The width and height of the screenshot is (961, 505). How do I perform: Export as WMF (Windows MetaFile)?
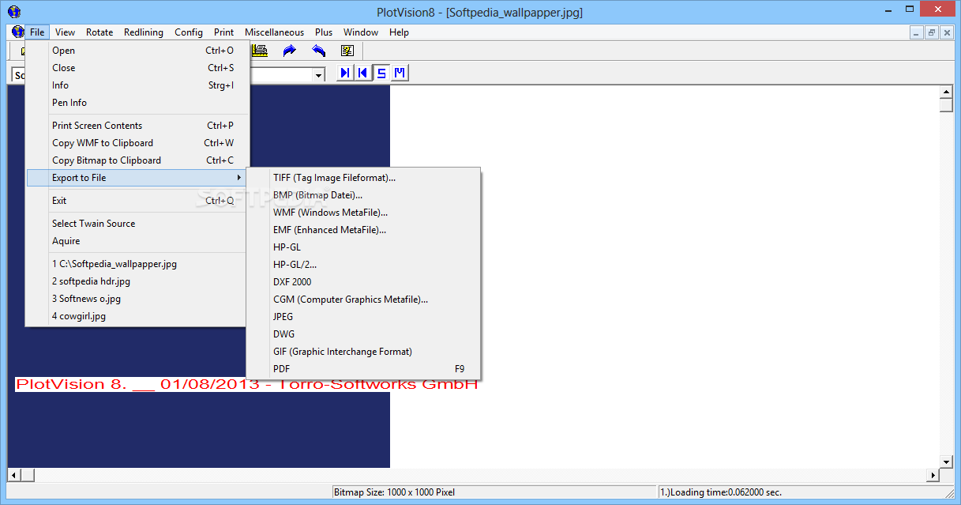pos(363,213)
